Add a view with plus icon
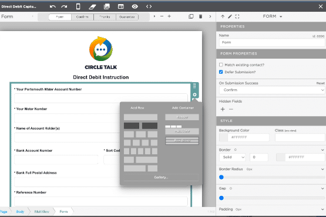The image size is (326, 217). tap(169, 16)
